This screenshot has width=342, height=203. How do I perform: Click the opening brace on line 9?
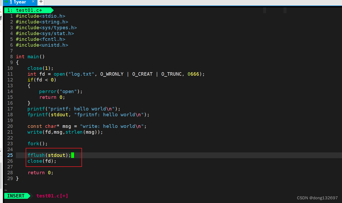click(17, 62)
